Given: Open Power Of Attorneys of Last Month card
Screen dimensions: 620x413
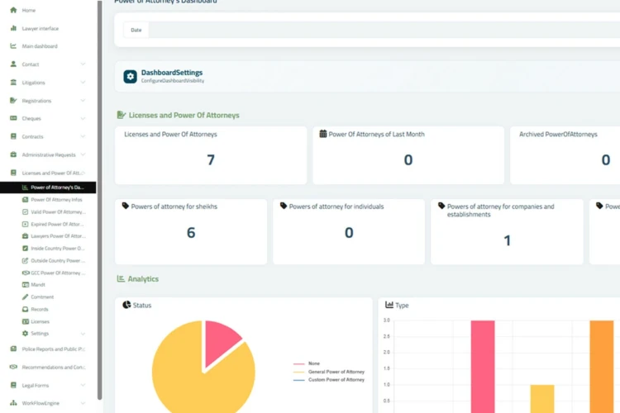Looking at the screenshot, I should (x=408, y=155).
